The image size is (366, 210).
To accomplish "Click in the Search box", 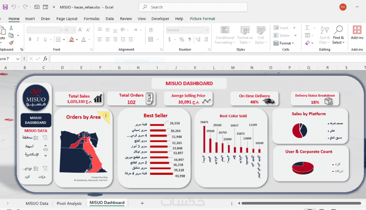I will [x=193, y=7].
